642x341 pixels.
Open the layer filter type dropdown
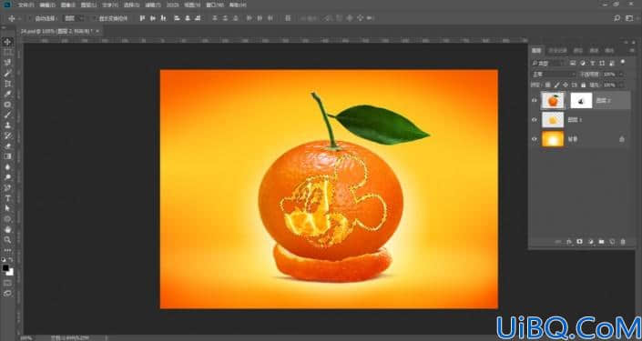pos(548,64)
